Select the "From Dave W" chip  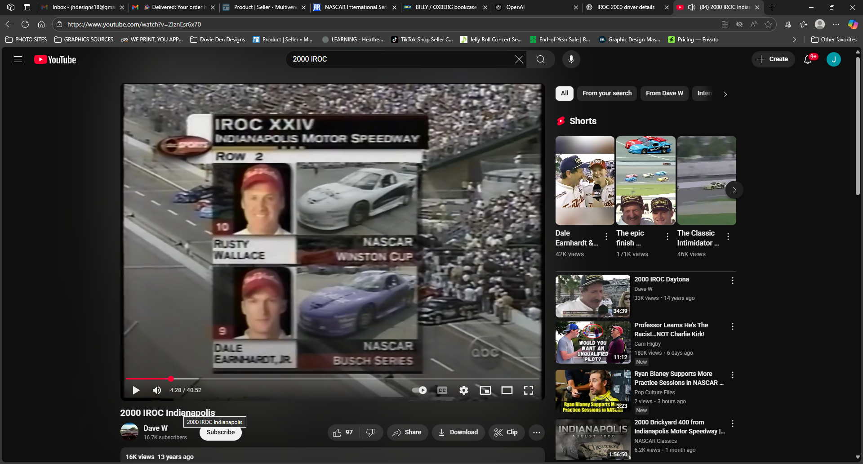click(x=664, y=94)
